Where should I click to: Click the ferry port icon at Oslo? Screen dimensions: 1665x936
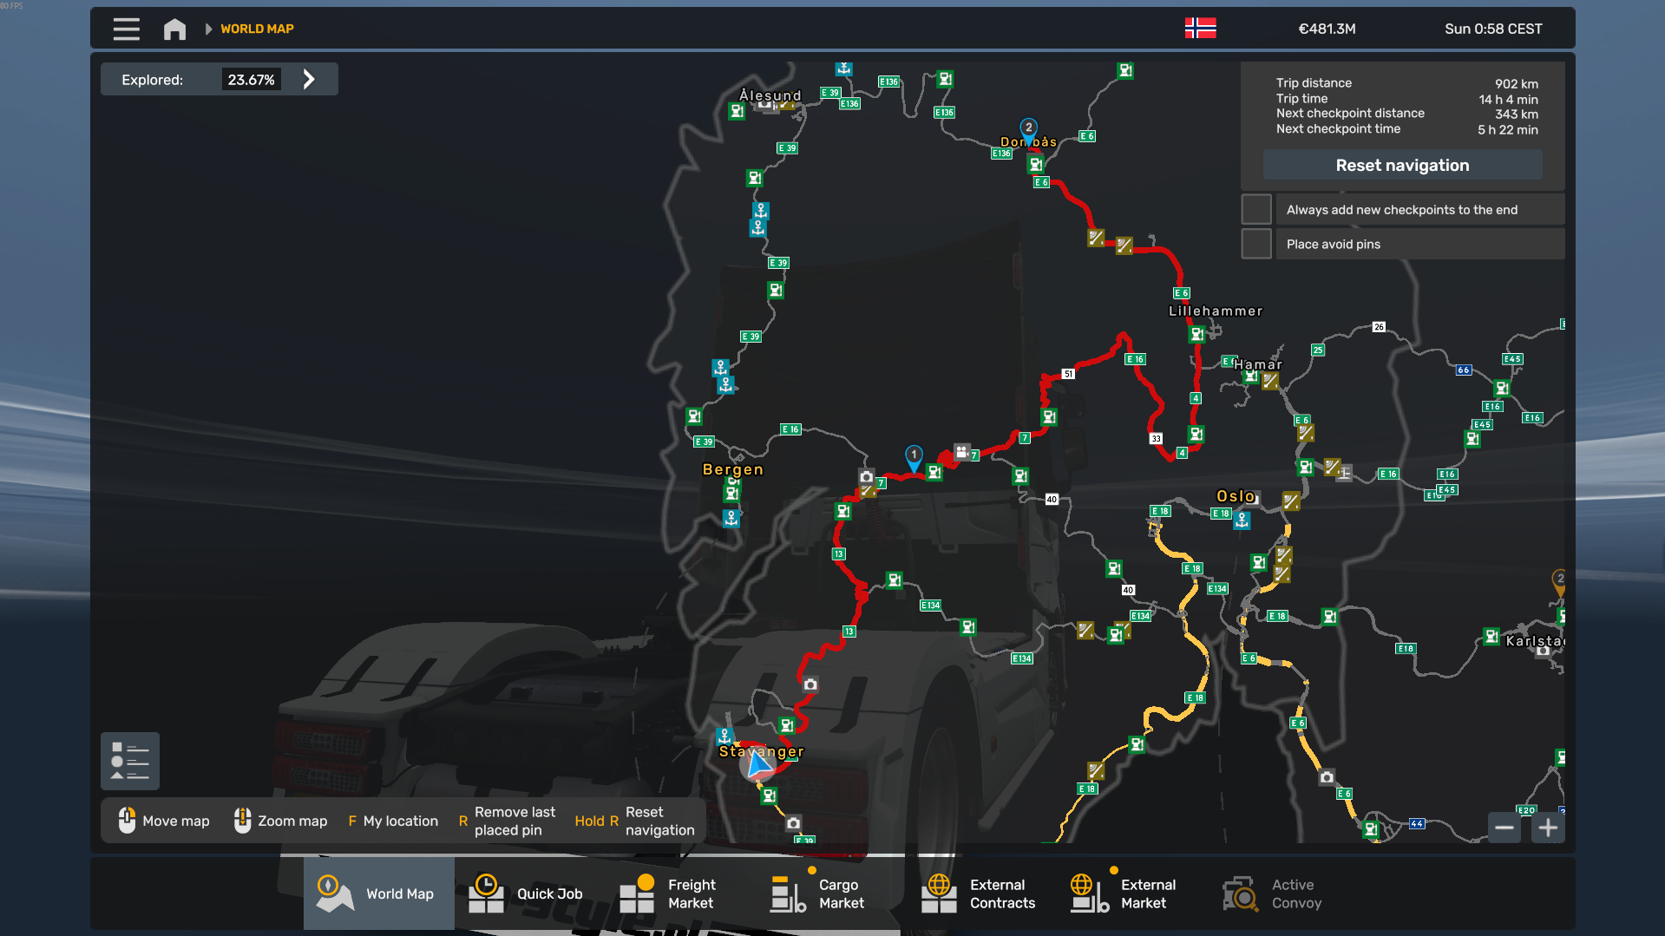(1242, 520)
